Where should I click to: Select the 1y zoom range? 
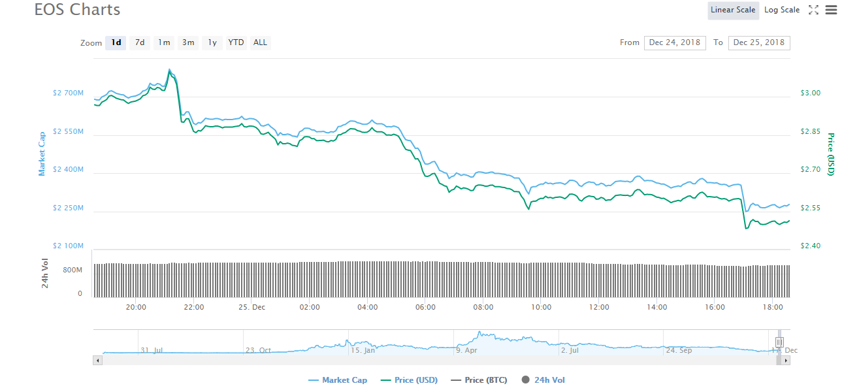point(212,42)
